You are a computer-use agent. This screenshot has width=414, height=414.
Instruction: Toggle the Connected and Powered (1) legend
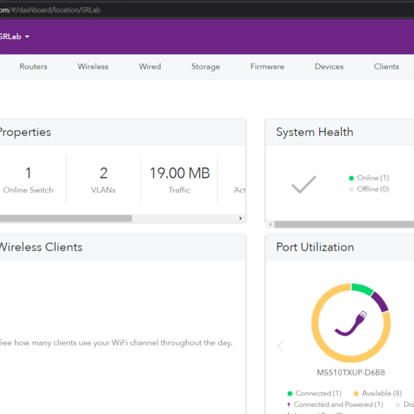tap(335, 405)
